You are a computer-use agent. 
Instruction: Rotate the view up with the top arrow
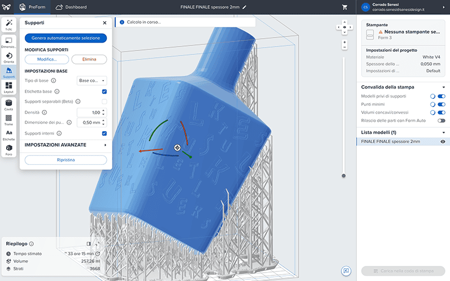pos(344,22)
